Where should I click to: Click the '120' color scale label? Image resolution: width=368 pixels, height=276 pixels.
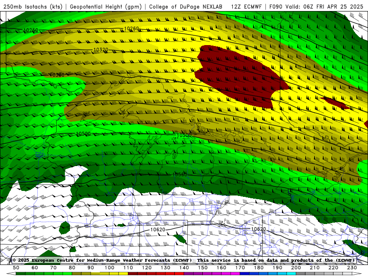(147, 268)
